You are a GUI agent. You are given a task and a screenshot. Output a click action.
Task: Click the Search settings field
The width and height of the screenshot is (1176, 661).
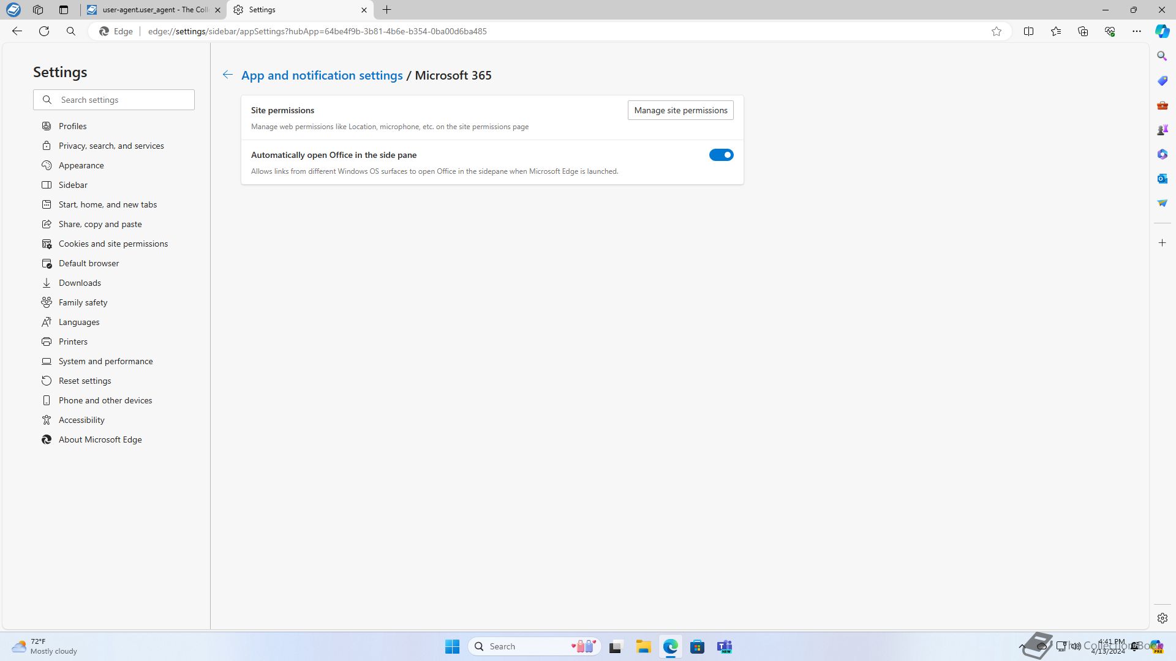point(114,100)
